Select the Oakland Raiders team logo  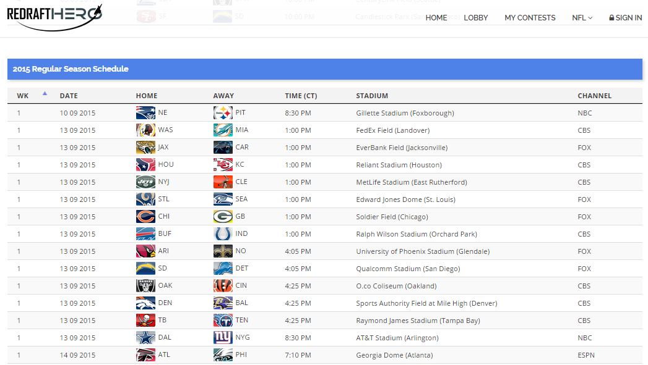click(145, 286)
